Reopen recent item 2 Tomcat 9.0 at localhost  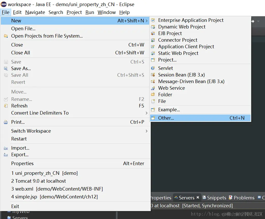click(75, 181)
